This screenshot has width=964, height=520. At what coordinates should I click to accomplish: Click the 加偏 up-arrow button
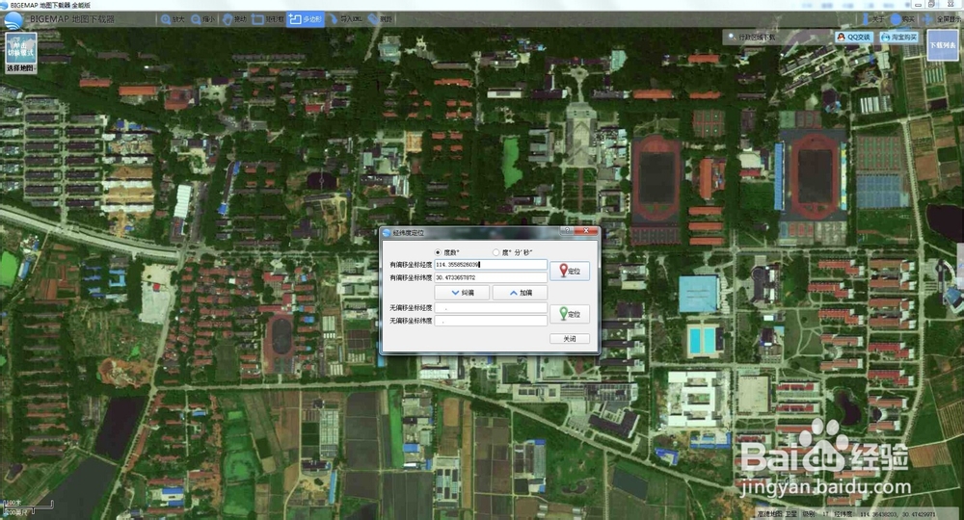(521, 293)
